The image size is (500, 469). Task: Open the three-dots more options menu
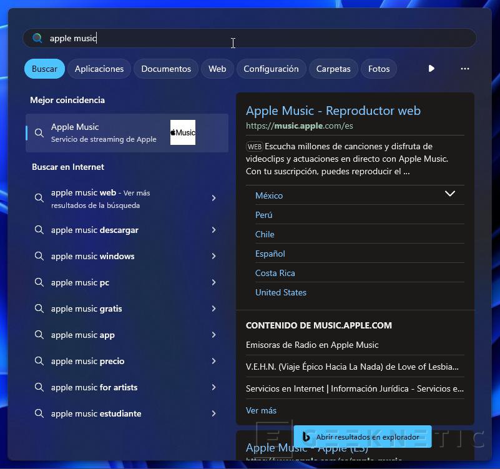click(464, 69)
